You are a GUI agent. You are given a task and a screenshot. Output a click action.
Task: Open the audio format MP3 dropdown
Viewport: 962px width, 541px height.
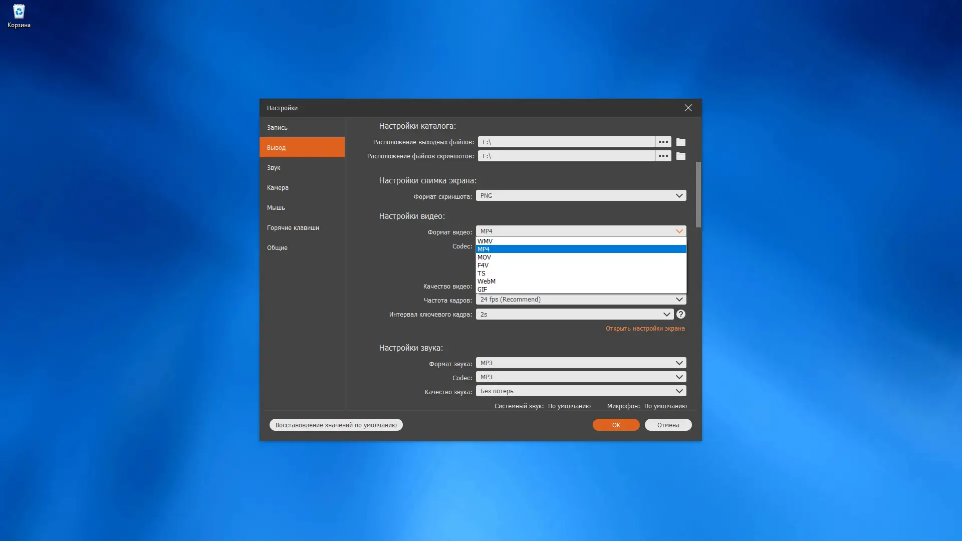(x=581, y=363)
